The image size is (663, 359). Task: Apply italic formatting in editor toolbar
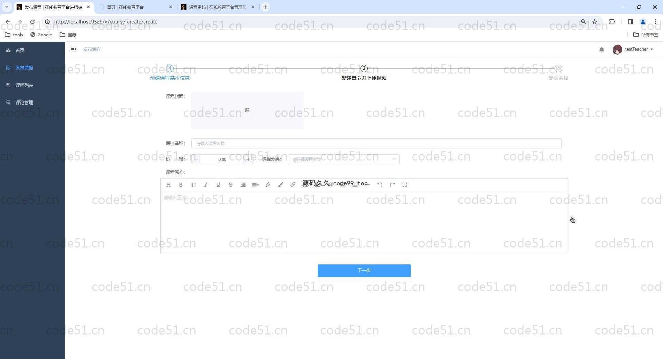tap(205, 185)
